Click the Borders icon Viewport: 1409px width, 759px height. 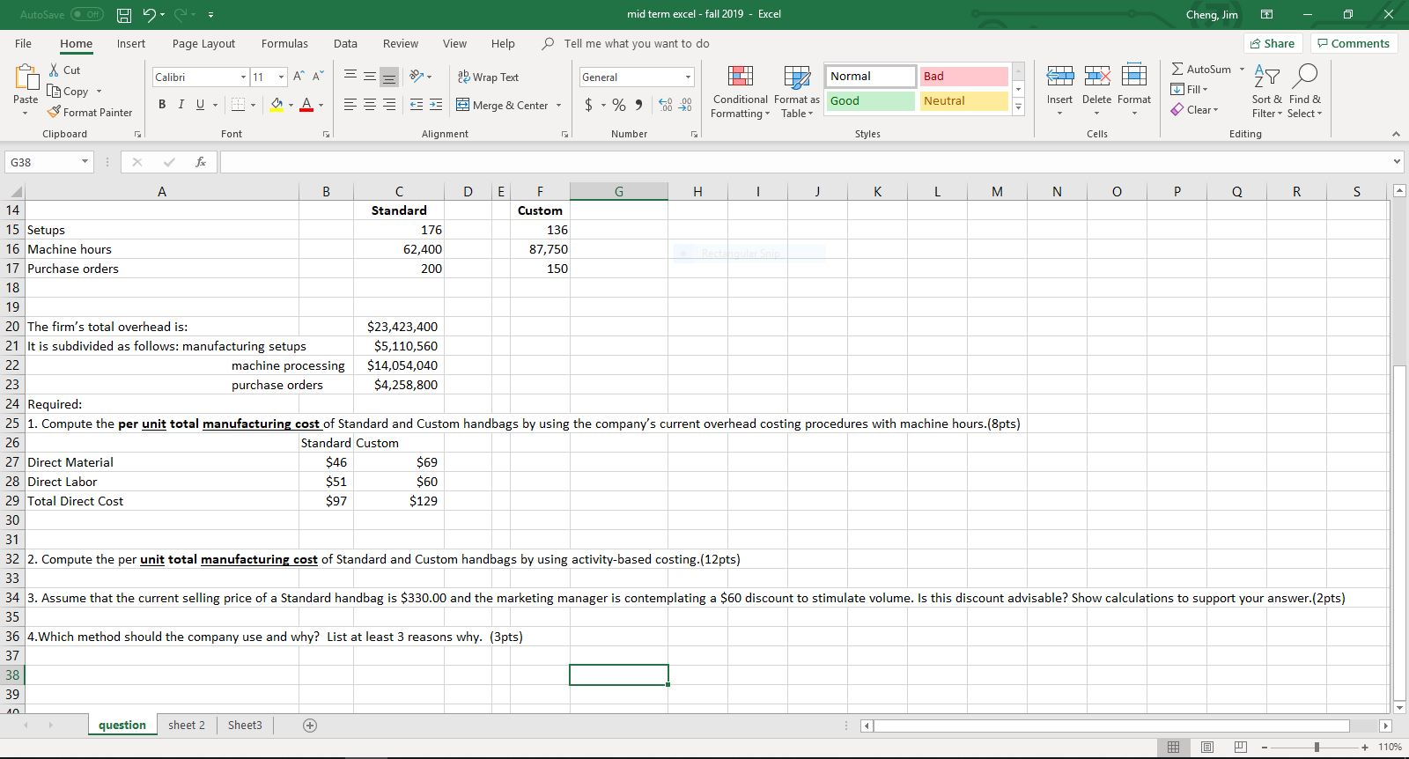tap(238, 106)
